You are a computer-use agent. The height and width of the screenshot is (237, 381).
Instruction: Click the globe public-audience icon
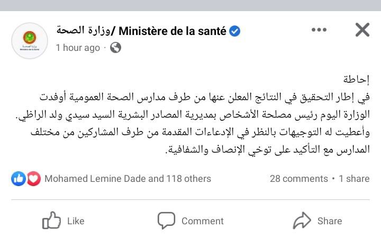point(115,48)
